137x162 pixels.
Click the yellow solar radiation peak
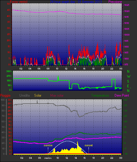click(77, 142)
